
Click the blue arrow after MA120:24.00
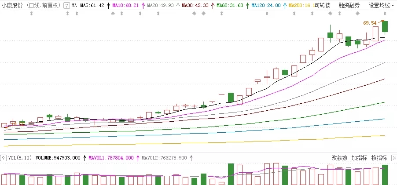click(285, 5)
